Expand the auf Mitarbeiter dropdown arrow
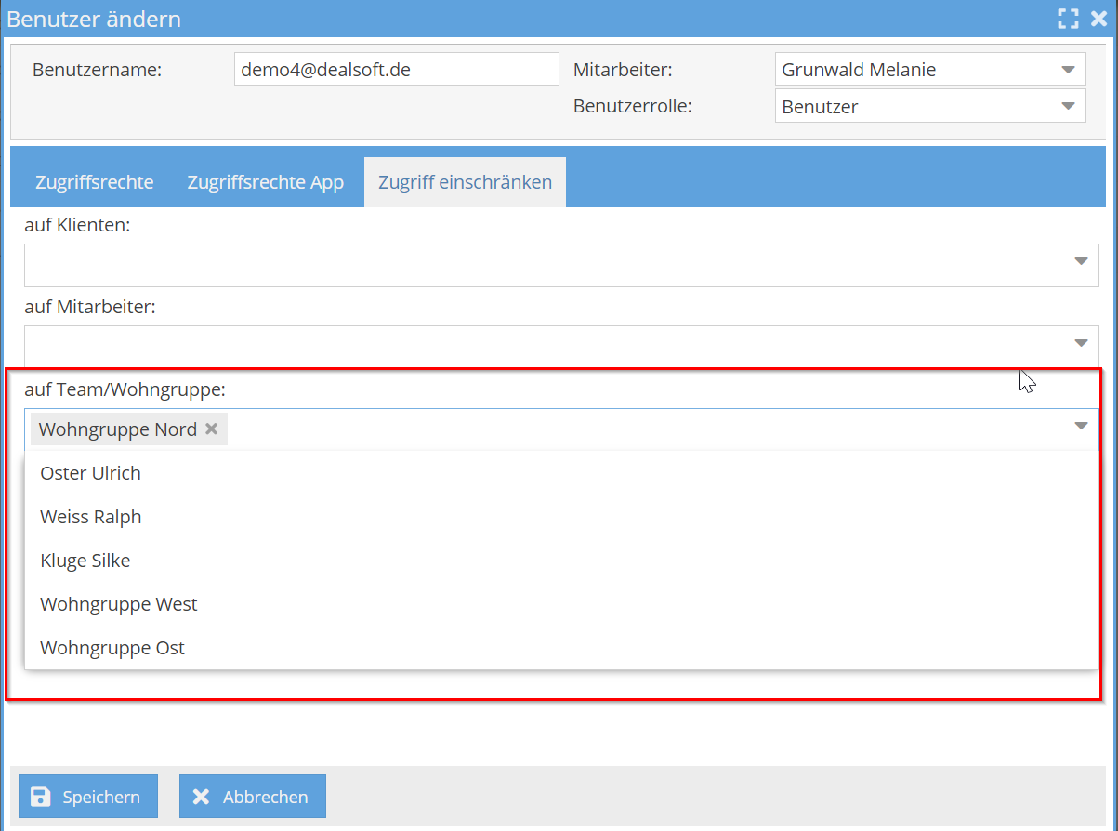Screen dimensions: 1118x831 (x=1080, y=343)
